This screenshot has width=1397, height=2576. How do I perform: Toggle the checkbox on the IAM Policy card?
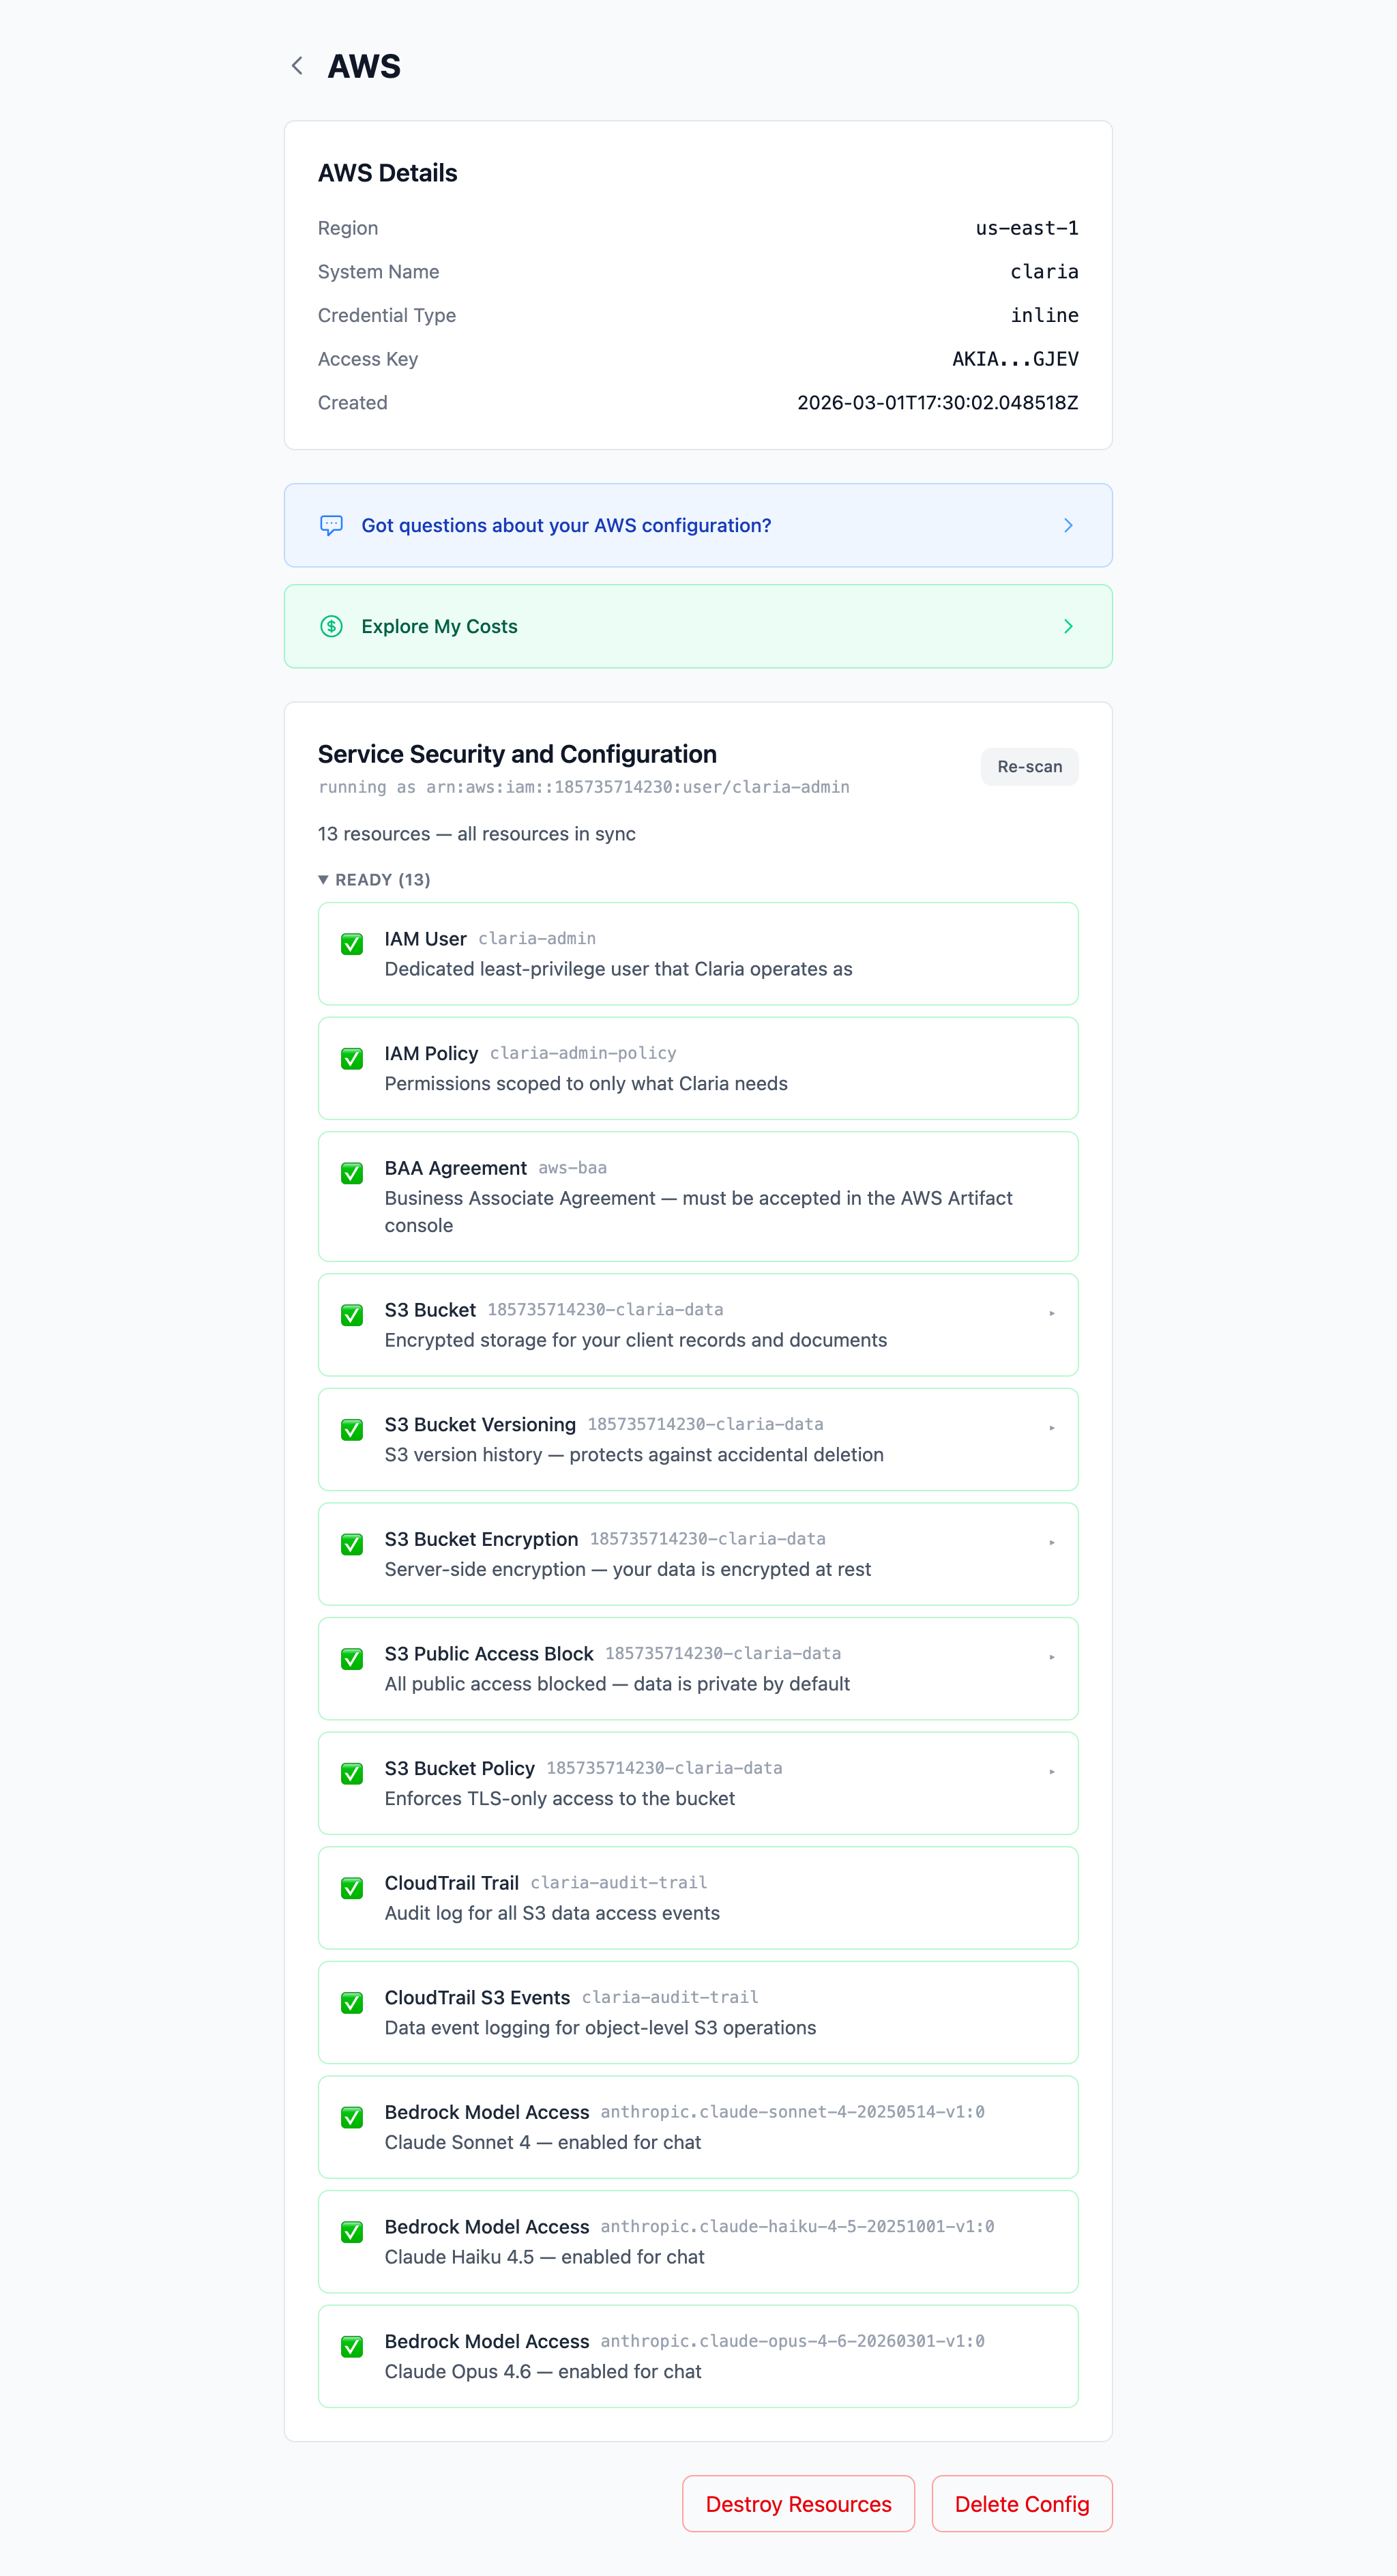coord(351,1059)
